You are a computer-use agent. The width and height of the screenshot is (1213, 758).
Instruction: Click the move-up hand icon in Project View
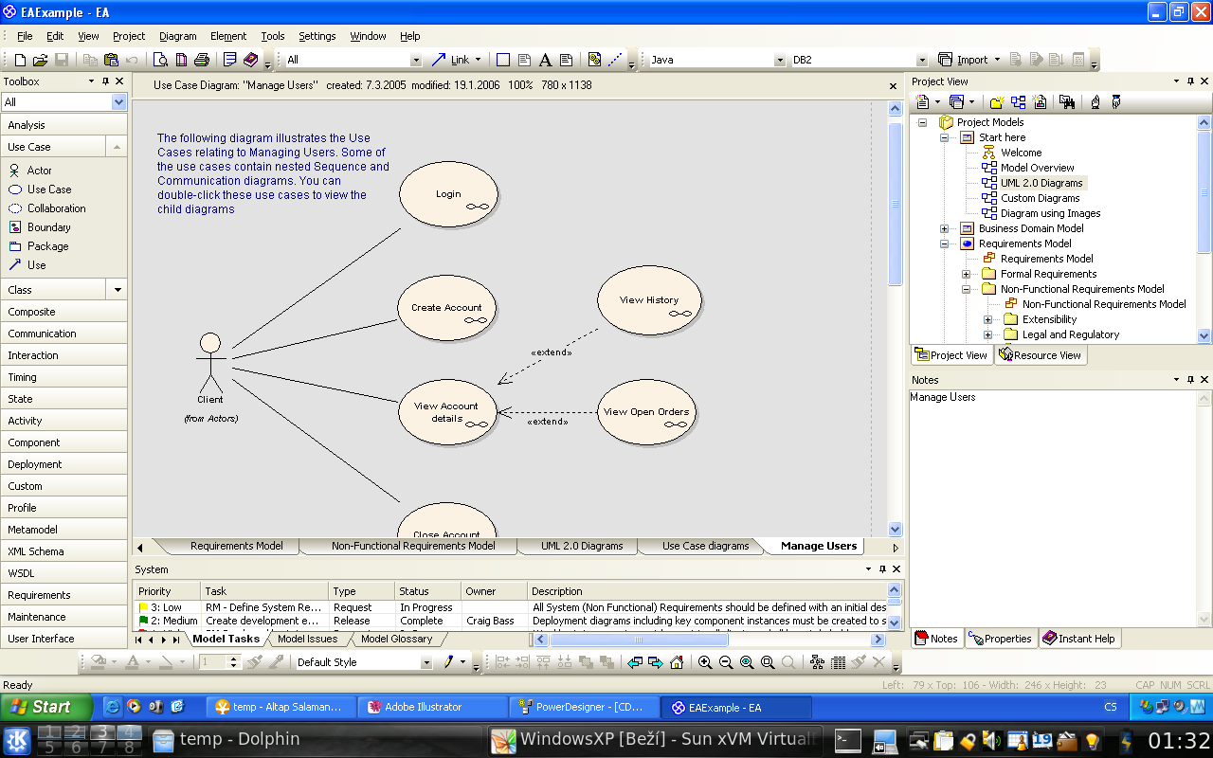tap(1095, 101)
